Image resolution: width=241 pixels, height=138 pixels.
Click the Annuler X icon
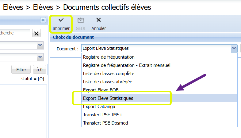click(99, 20)
